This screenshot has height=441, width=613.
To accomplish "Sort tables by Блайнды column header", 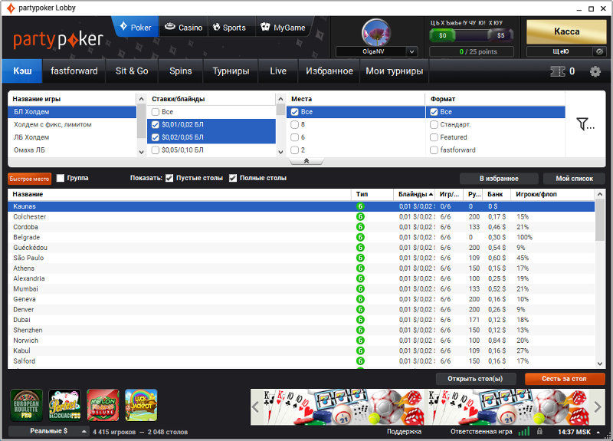I will coord(414,194).
